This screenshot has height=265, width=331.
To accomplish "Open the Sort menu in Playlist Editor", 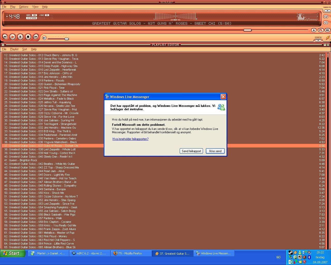I will coord(25,49).
